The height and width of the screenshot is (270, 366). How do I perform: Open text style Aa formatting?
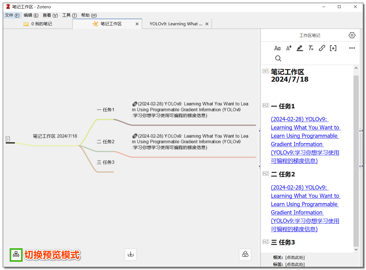[x=277, y=48]
